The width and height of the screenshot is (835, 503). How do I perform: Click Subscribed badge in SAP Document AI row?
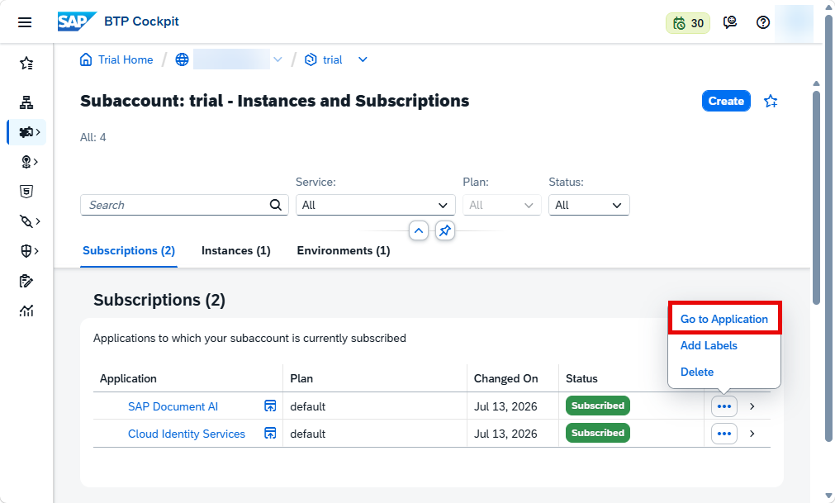597,406
